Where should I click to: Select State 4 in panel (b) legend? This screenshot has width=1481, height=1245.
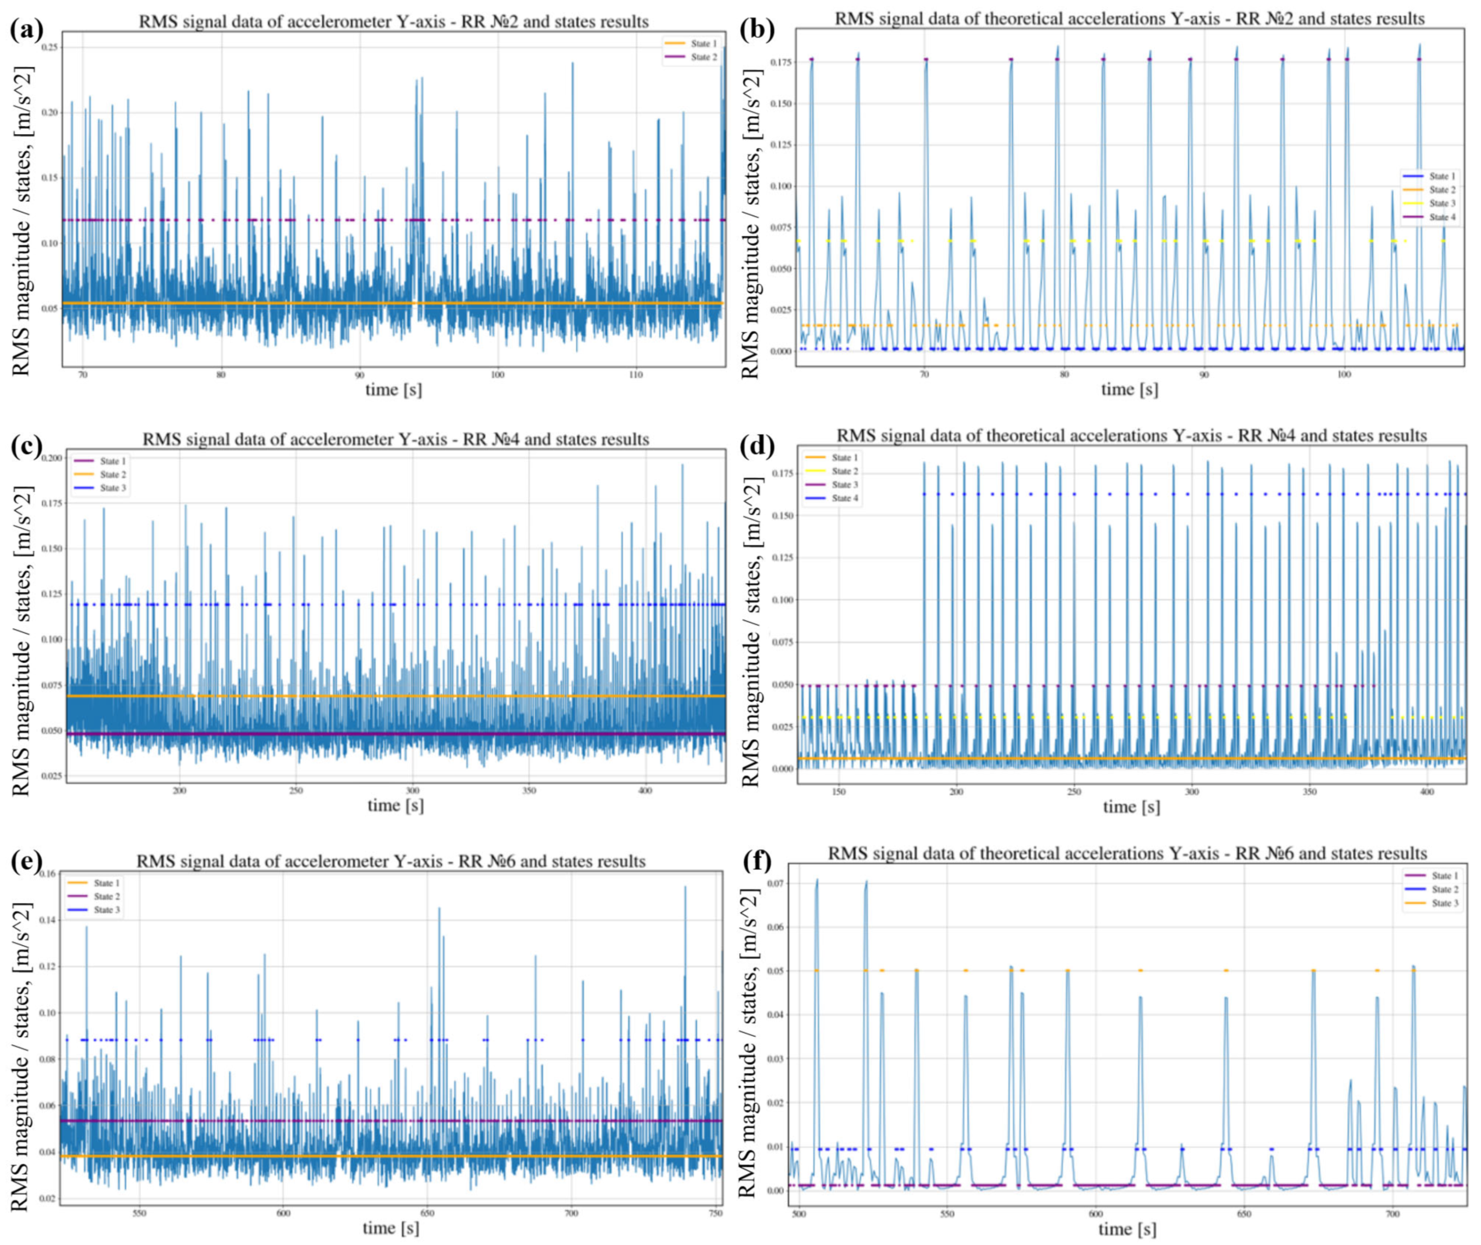[x=1441, y=217]
